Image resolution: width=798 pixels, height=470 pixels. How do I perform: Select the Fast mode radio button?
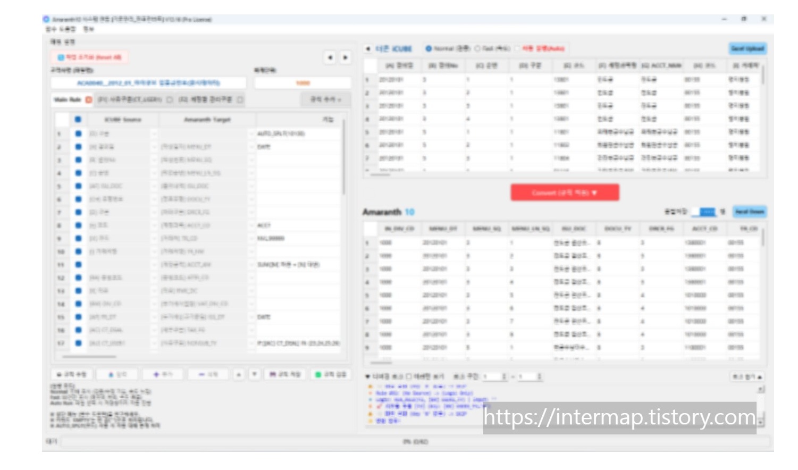click(477, 48)
